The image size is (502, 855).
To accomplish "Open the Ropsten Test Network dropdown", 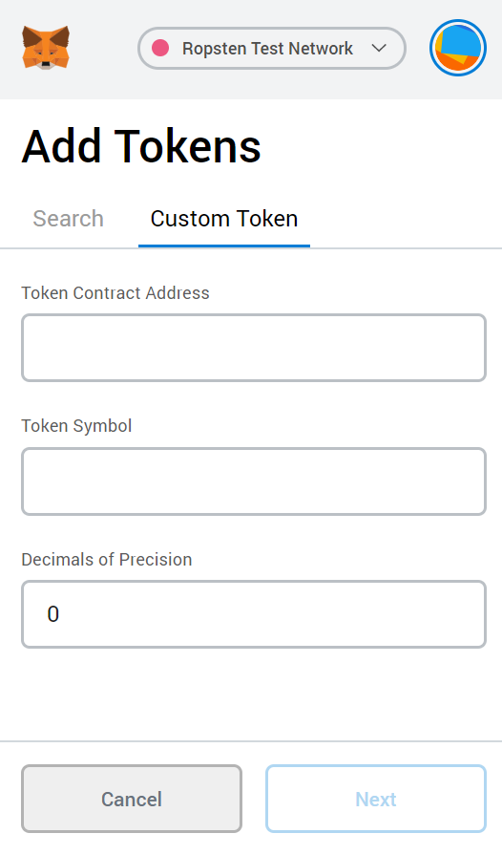I will click(x=272, y=48).
